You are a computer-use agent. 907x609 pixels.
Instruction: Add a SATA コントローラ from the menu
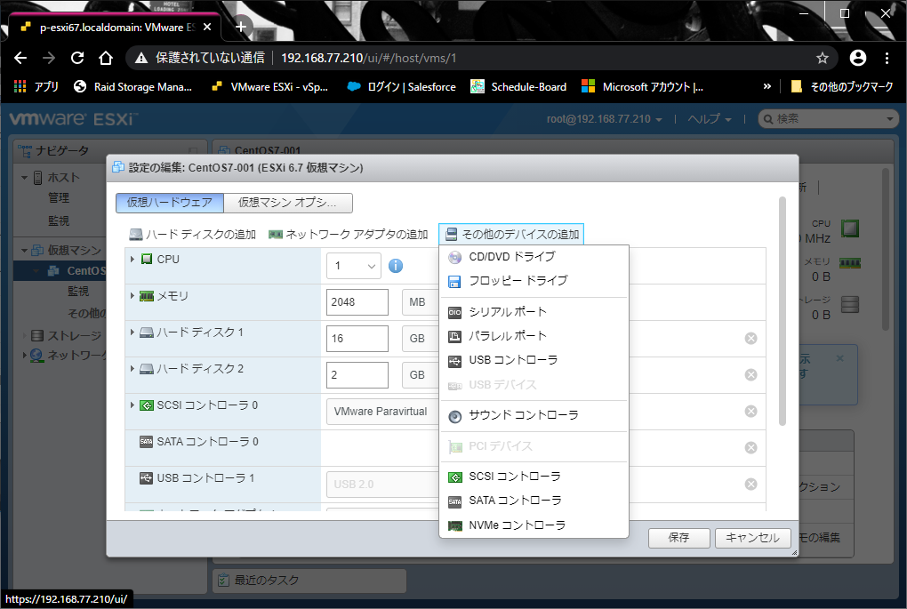tap(534, 501)
